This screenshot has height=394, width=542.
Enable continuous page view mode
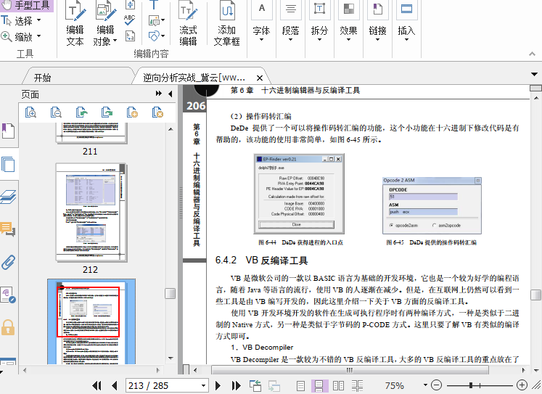click(x=317, y=386)
